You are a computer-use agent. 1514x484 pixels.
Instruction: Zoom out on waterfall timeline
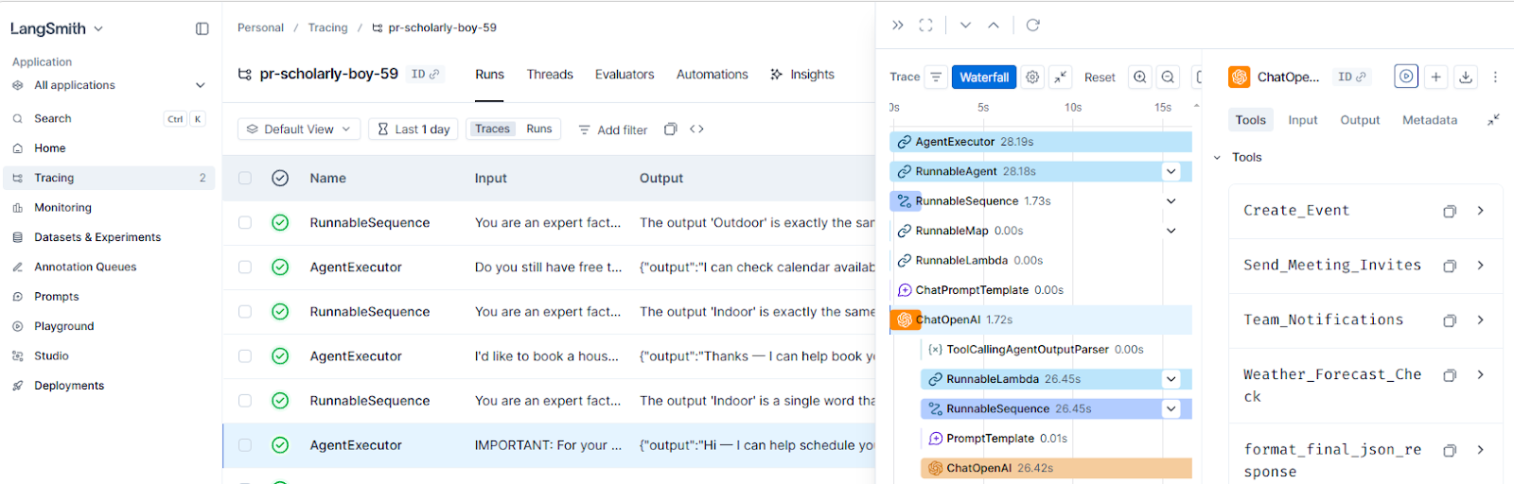[x=1168, y=78]
